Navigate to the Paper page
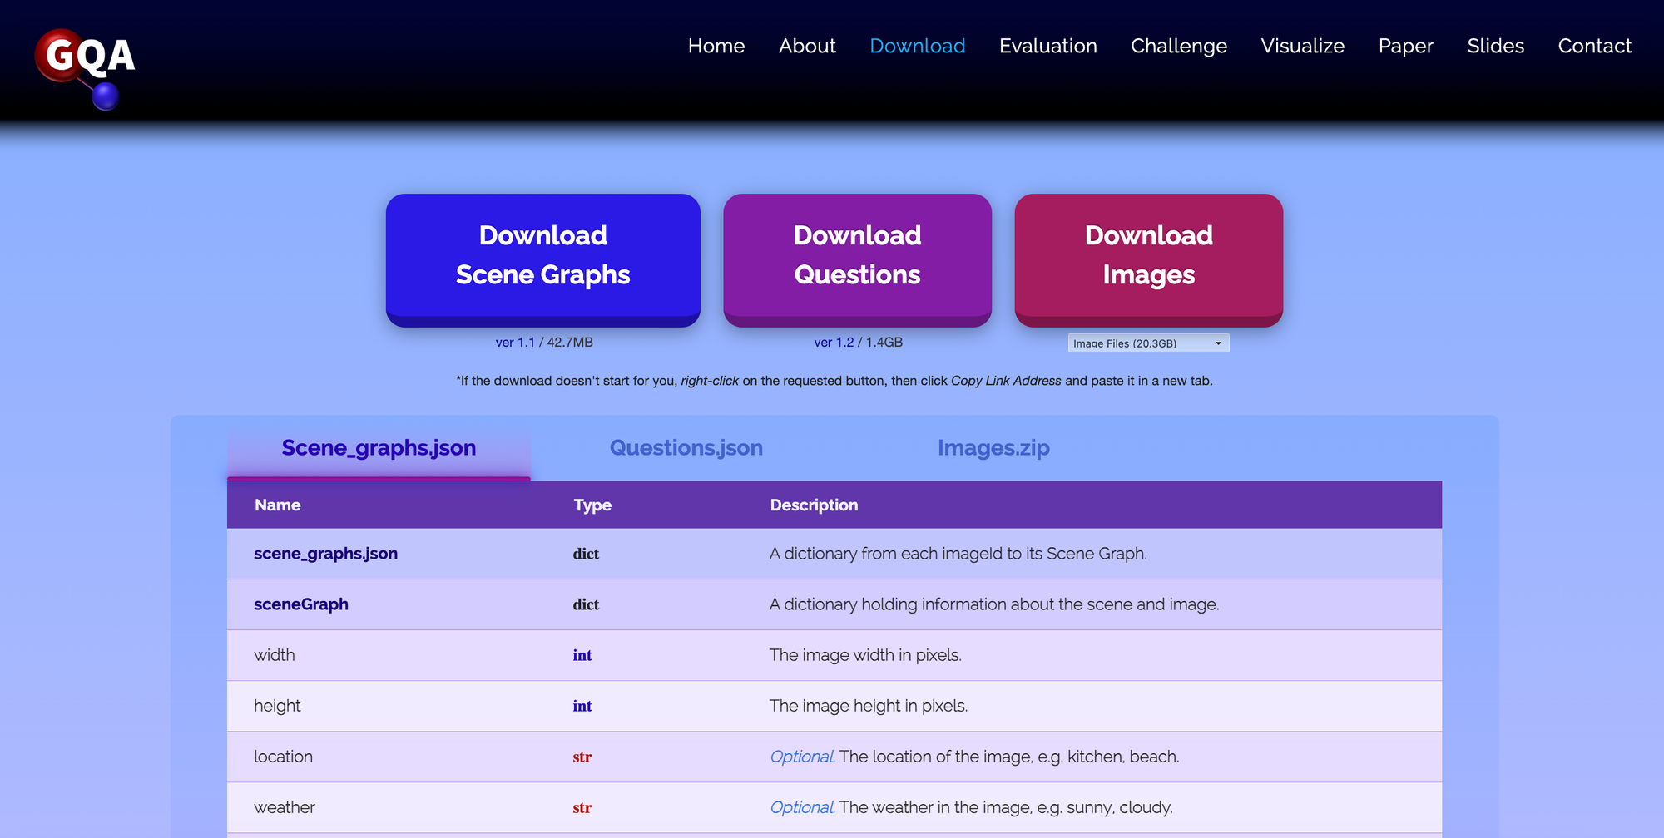Viewport: 1664px width, 838px height. click(x=1405, y=46)
